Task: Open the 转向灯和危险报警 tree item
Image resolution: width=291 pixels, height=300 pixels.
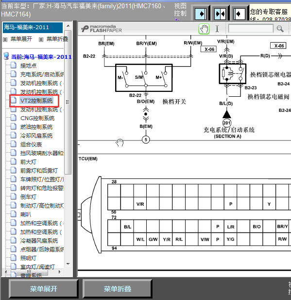Action: [x=42, y=188]
